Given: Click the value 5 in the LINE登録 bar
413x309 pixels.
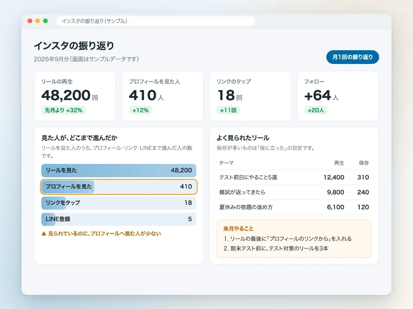Looking at the screenshot, I should 190,219.
